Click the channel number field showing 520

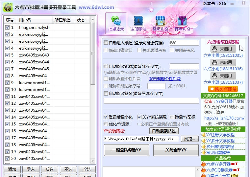[x=184, y=43]
